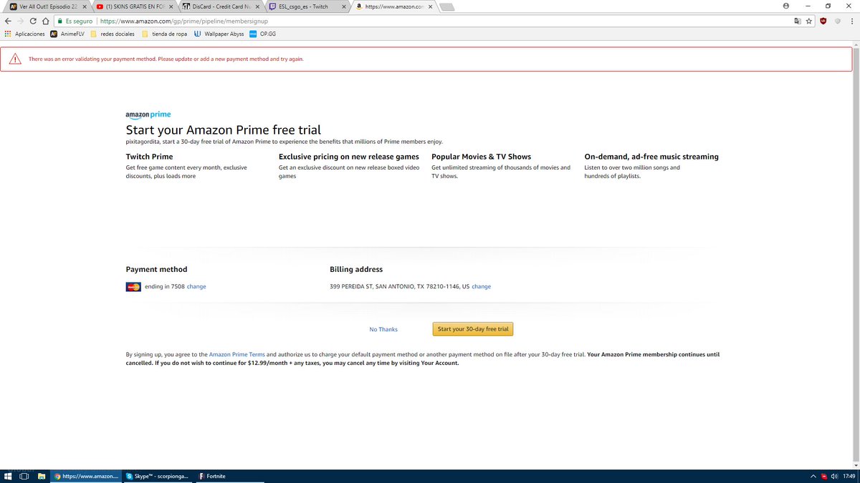Screen dimensions: 860x483
Task: Switch to the Chrome amazon taskbar window
Action: coord(86,476)
